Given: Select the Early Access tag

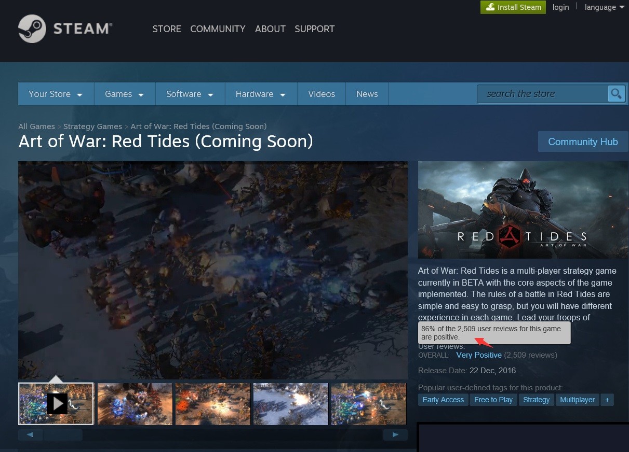Looking at the screenshot, I should pos(443,400).
